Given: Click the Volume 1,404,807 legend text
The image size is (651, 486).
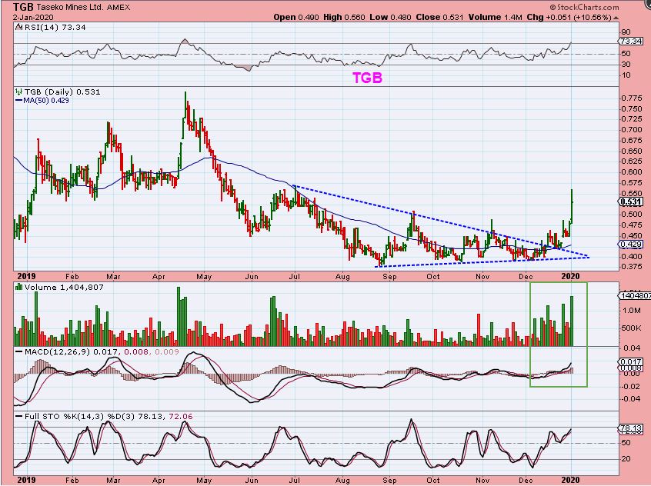Looking at the screenshot, I should click(x=64, y=287).
